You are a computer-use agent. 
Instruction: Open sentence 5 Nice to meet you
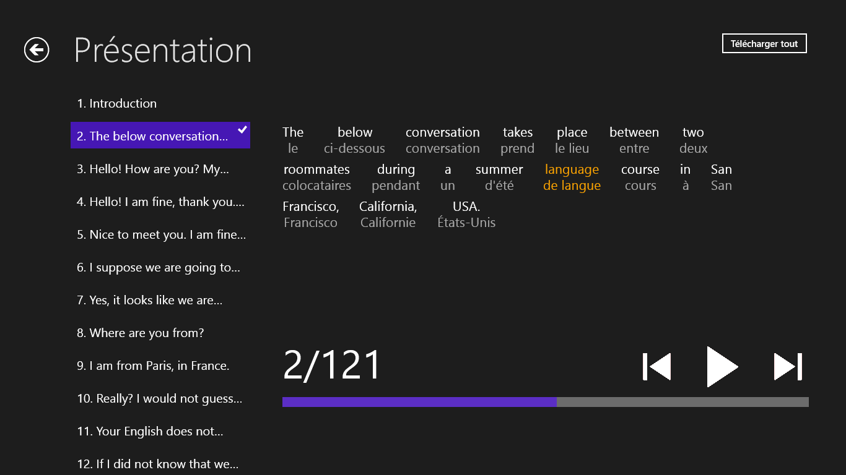click(x=161, y=234)
